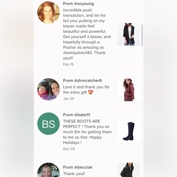177x177 pixels.
Task: View the black puffer jacket thumbnail
Action: (129, 170)
